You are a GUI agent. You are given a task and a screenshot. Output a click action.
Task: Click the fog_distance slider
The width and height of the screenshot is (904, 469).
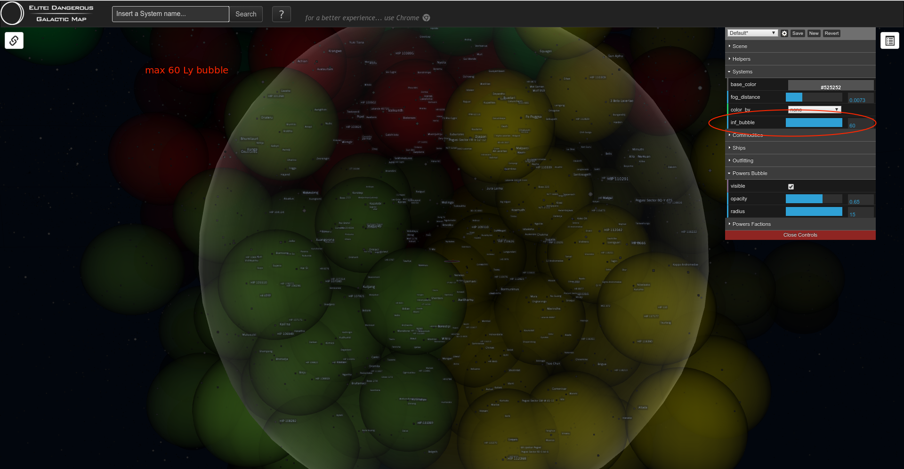(x=814, y=97)
